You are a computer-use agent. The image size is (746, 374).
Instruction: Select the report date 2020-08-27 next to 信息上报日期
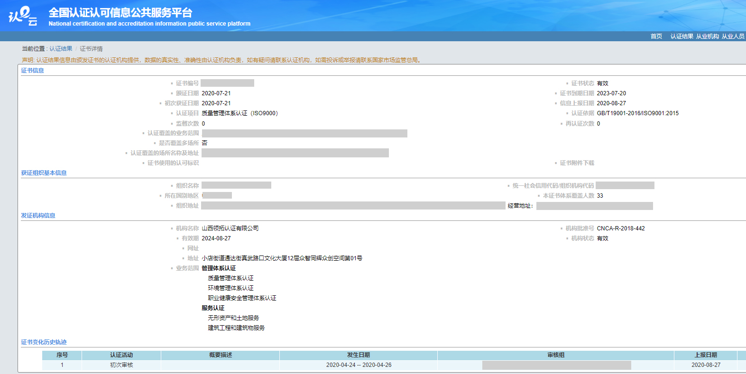tap(611, 103)
